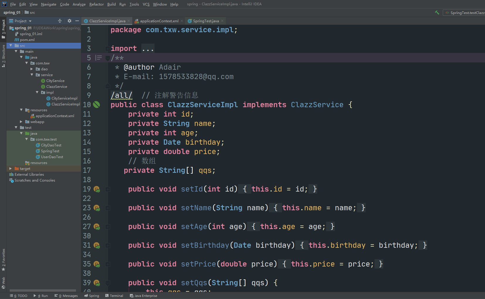Click the folded import ellipsis on line 3
Image resolution: width=485 pixels, height=299 pixels.
click(148, 49)
